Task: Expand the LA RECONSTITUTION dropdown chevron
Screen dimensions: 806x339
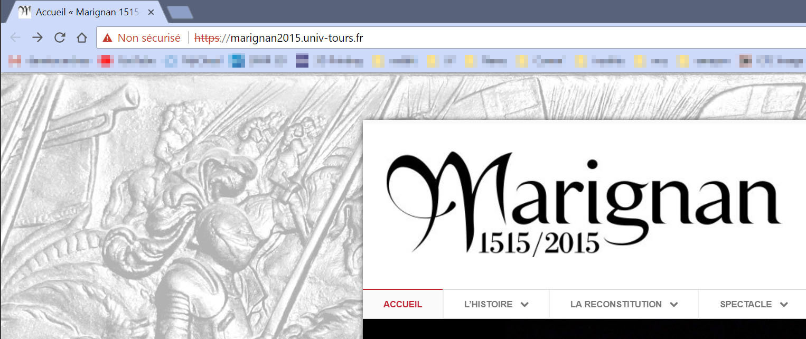Action: (674, 305)
